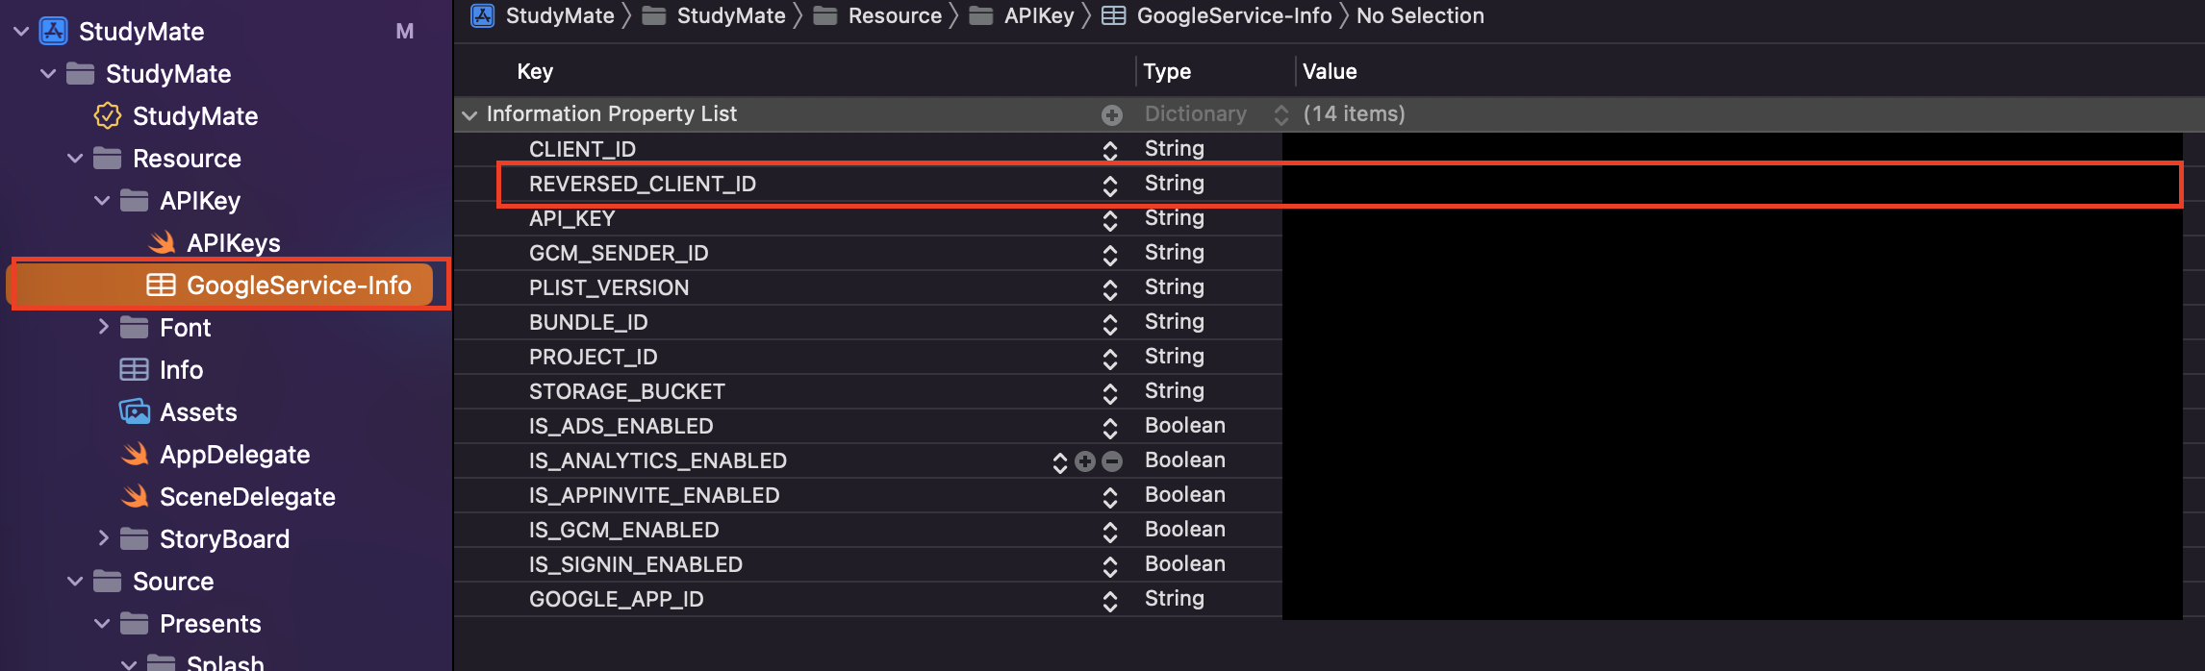Open key stepper for IS_APPINVITE_ENABLED row
Image resolution: width=2205 pixels, height=671 pixels.
click(x=1110, y=496)
